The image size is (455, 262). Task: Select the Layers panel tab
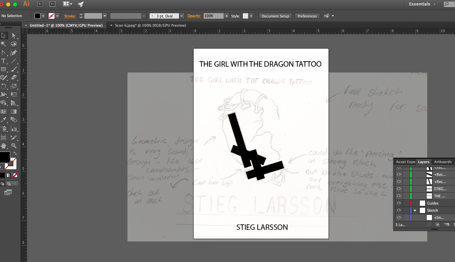click(424, 162)
